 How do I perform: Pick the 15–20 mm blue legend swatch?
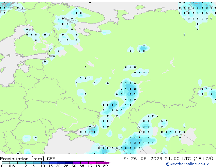[x=53, y=163]
